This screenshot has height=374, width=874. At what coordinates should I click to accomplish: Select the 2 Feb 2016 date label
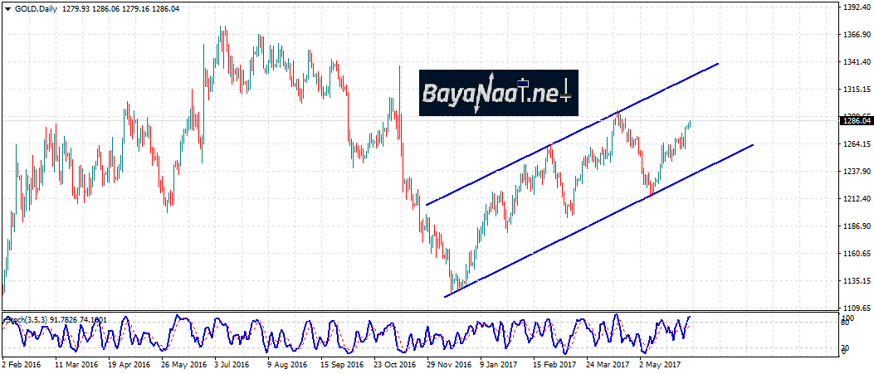tap(22, 364)
